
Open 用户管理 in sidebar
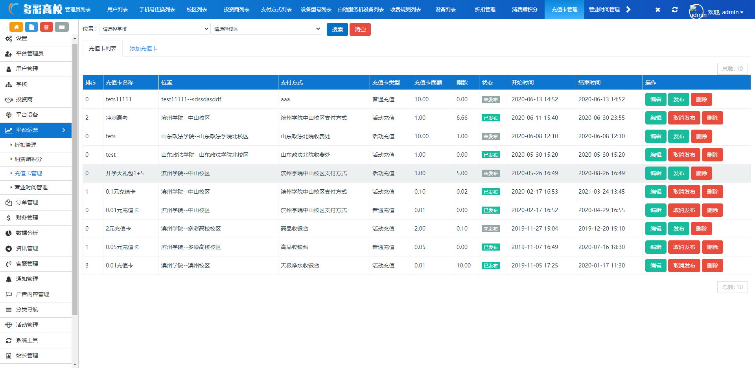[x=36, y=69]
